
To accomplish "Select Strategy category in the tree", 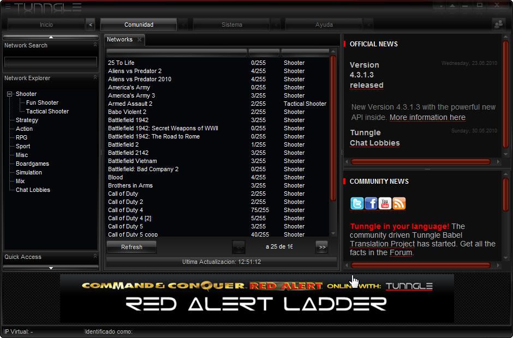I will [27, 120].
